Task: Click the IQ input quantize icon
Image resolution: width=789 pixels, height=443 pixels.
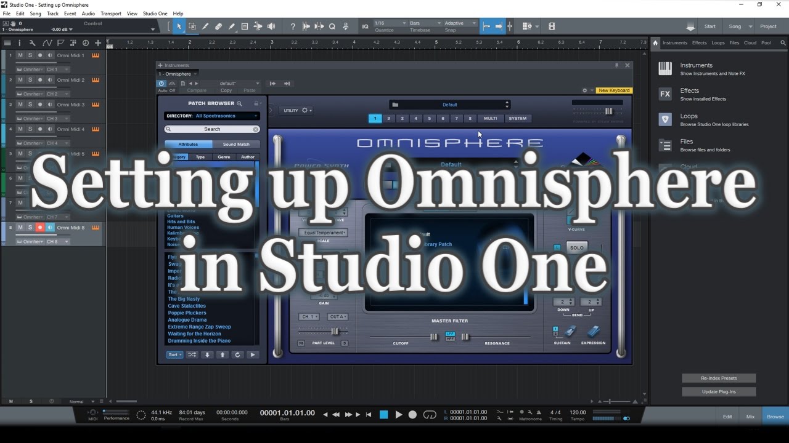Action: click(365, 26)
